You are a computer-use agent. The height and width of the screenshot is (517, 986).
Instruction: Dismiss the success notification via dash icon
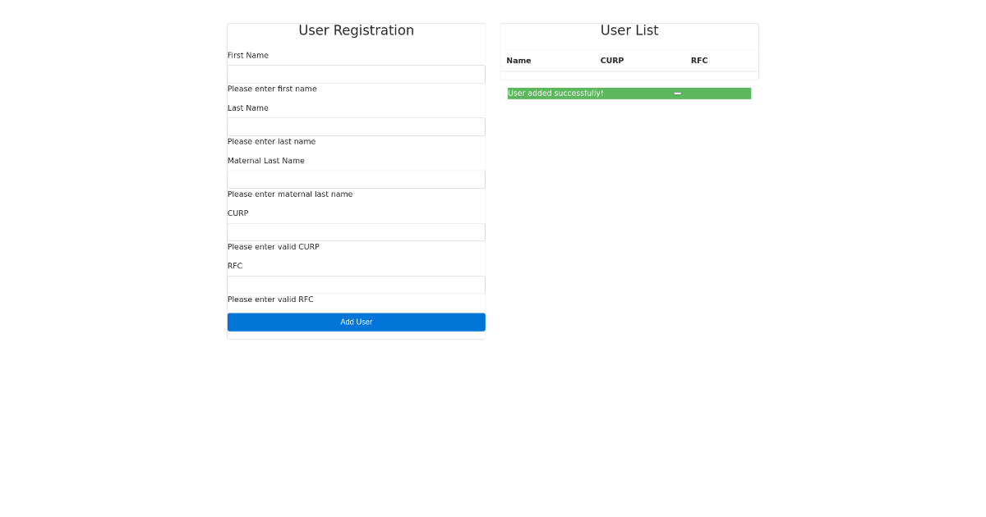point(677,94)
